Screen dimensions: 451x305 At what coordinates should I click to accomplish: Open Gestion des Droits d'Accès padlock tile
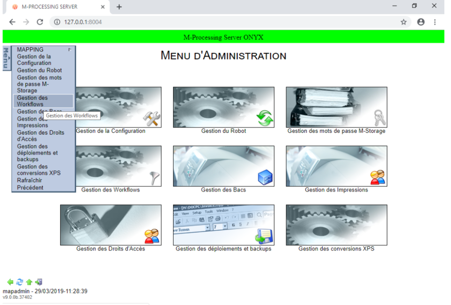point(111,225)
